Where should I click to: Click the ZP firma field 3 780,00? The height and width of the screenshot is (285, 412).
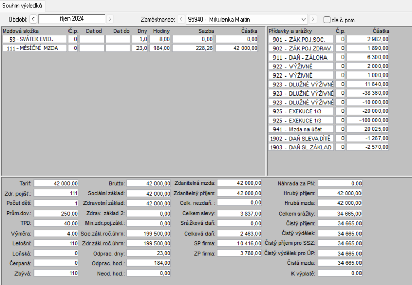(x=239, y=253)
